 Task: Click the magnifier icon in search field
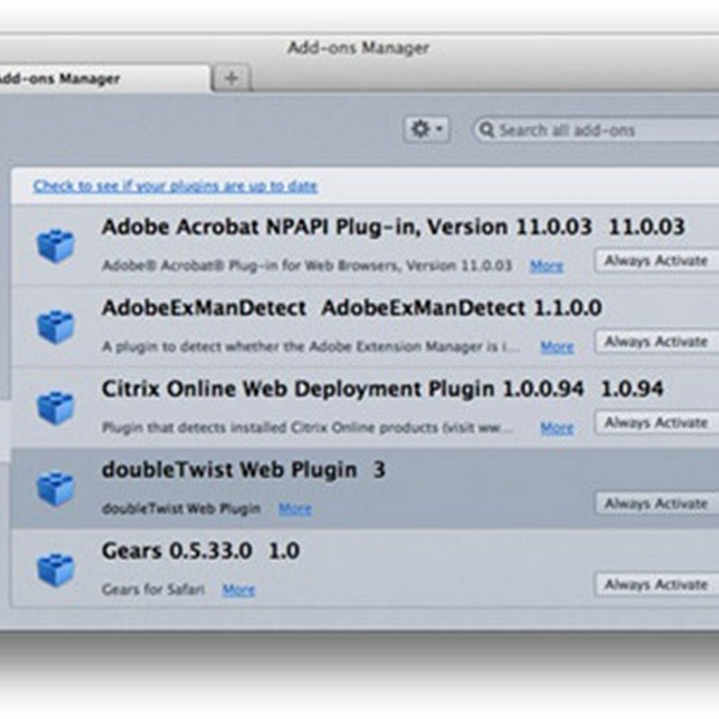486,130
